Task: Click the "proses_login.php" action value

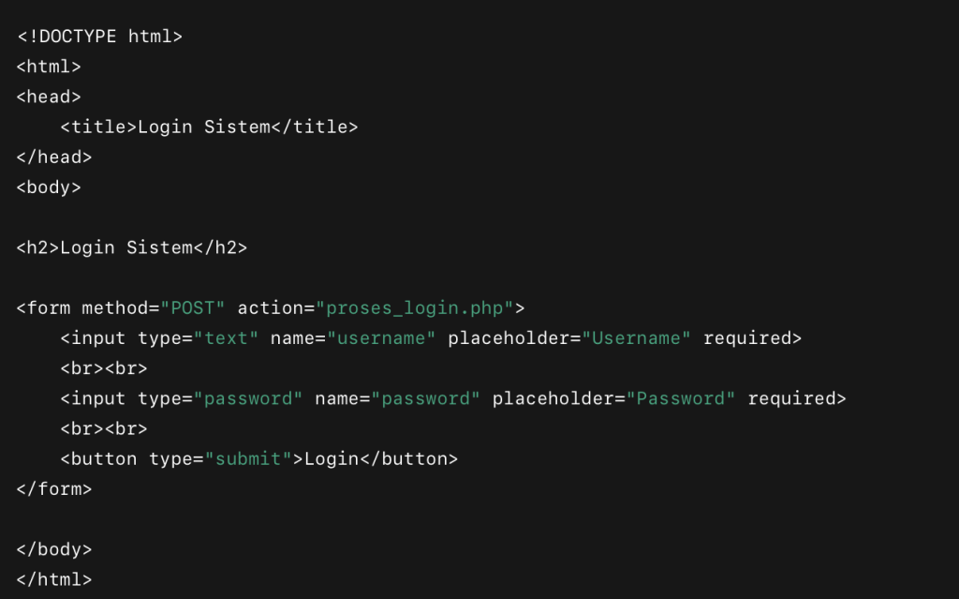Action: click(x=415, y=307)
